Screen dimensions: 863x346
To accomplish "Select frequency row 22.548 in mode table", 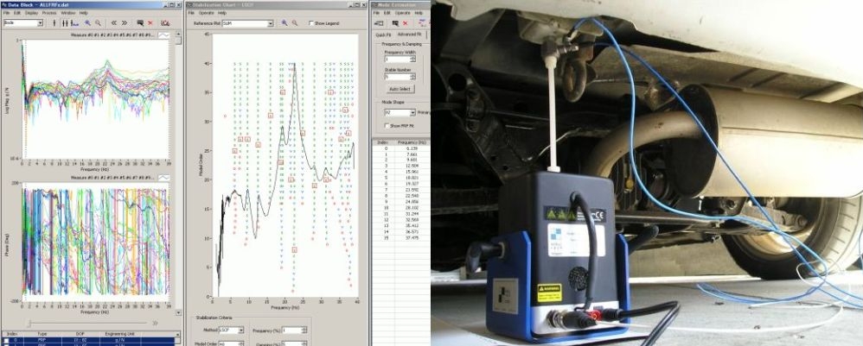I will pyautogui.click(x=401, y=195).
